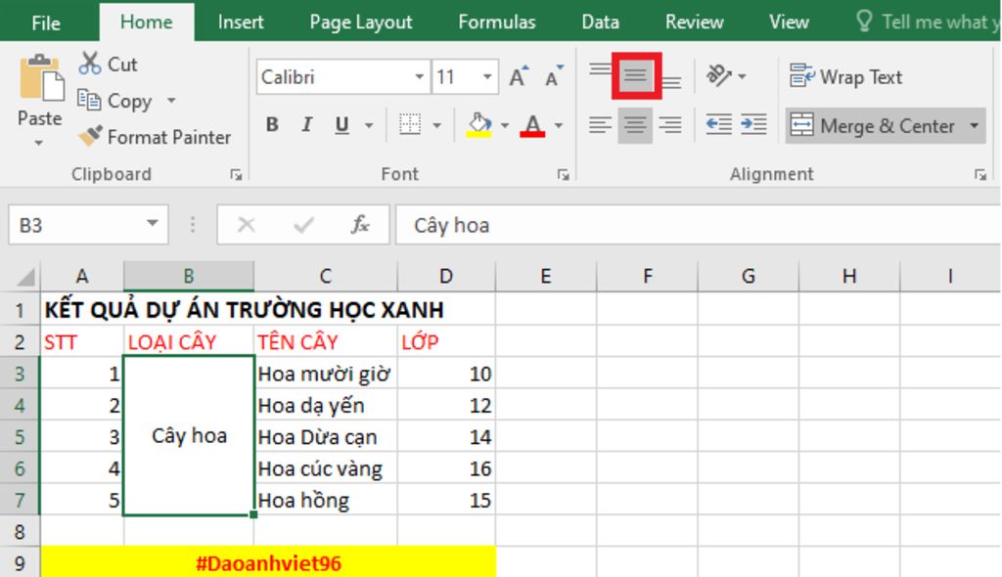
Task: Switch to the Data tab
Action: [x=600, y=22]
